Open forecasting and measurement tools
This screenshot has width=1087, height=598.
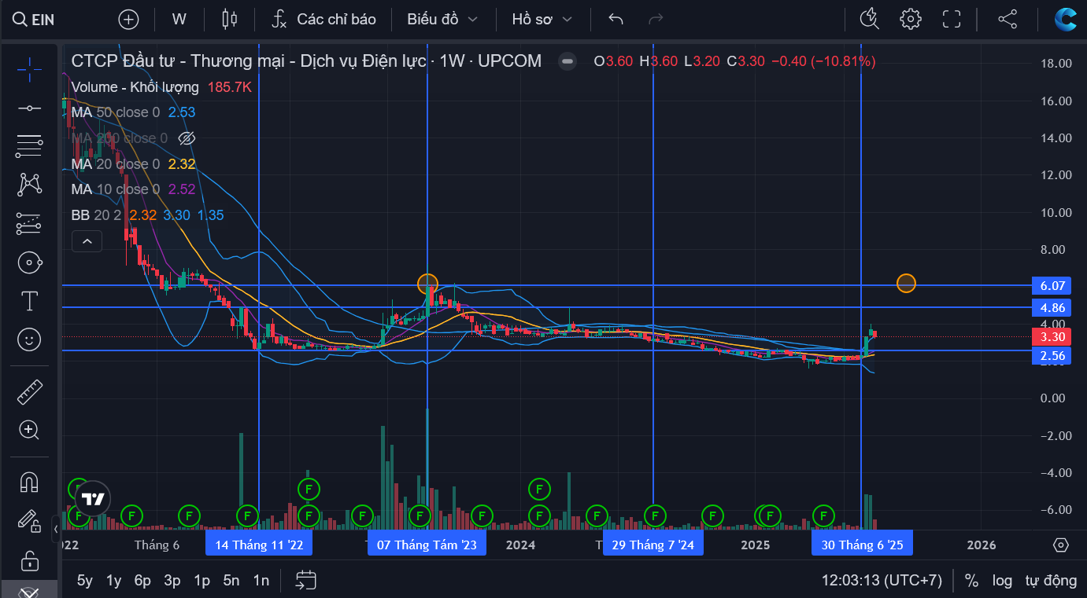(x=29, y=224)
